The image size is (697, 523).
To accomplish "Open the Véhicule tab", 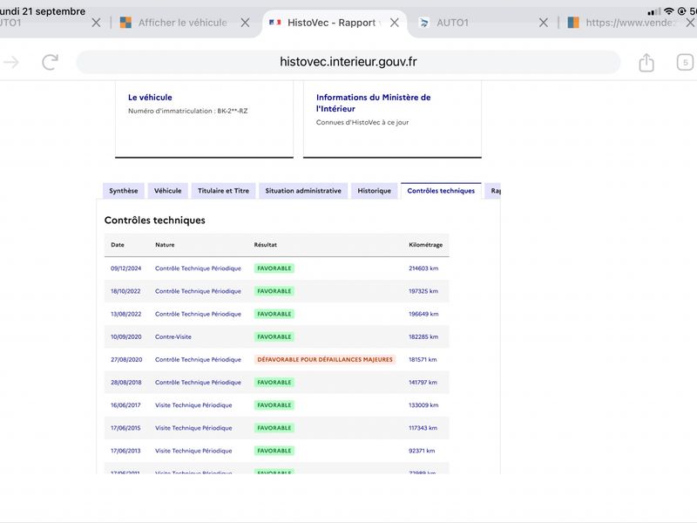I will pos(167,191).
